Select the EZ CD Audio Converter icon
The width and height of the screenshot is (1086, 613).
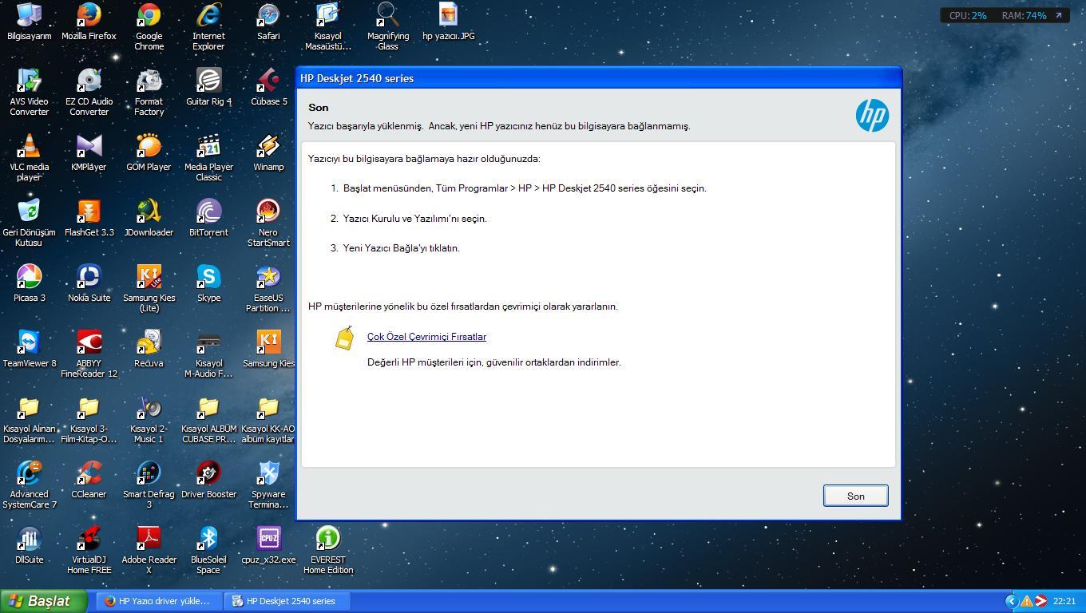coord(89,92)
